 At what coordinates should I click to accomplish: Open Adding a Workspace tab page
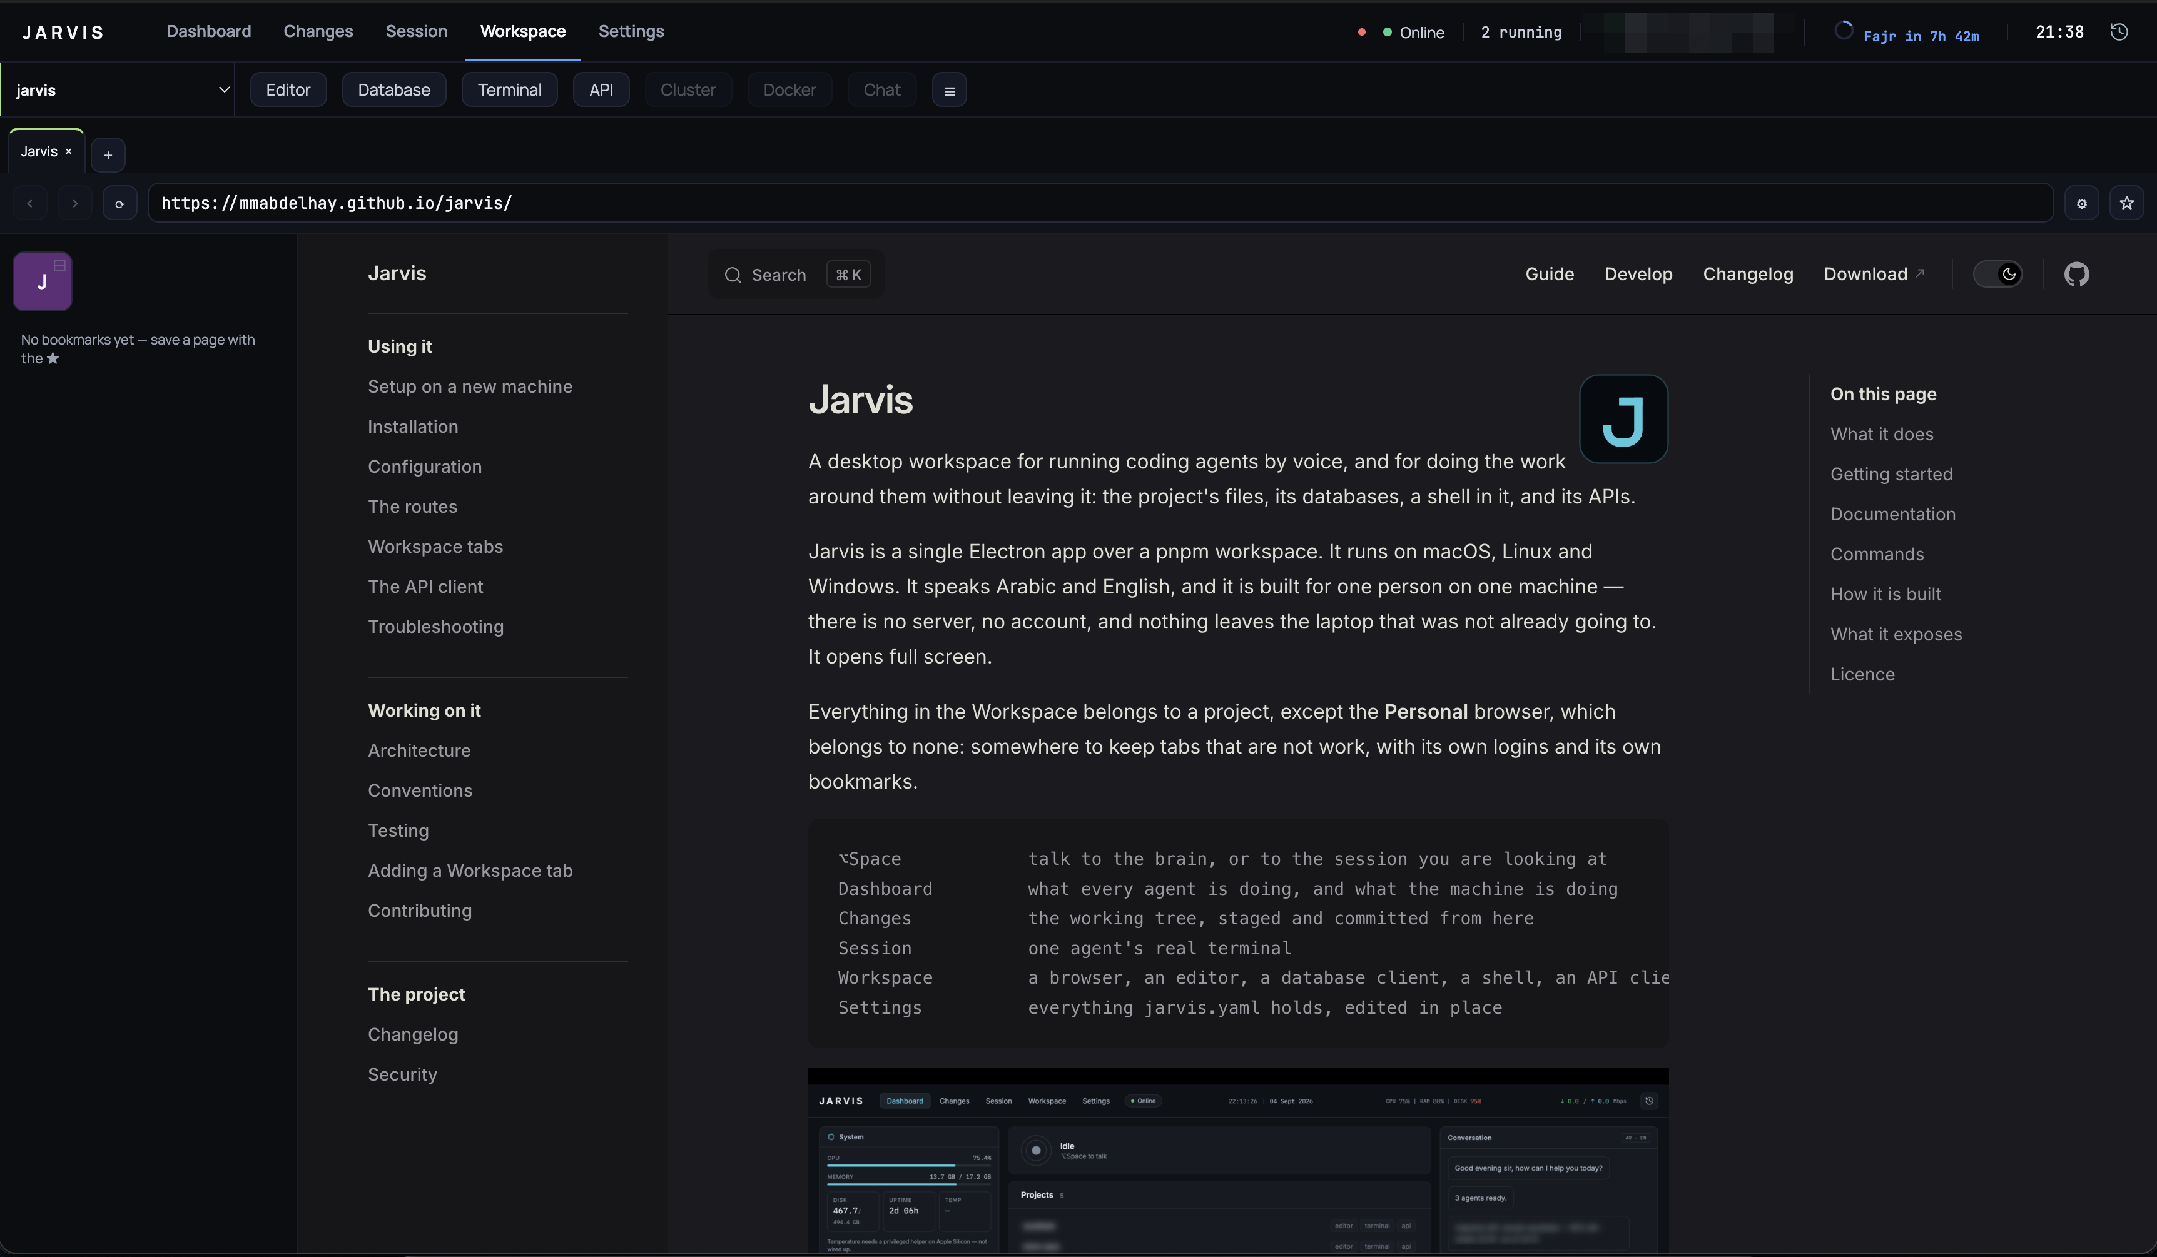470,871
